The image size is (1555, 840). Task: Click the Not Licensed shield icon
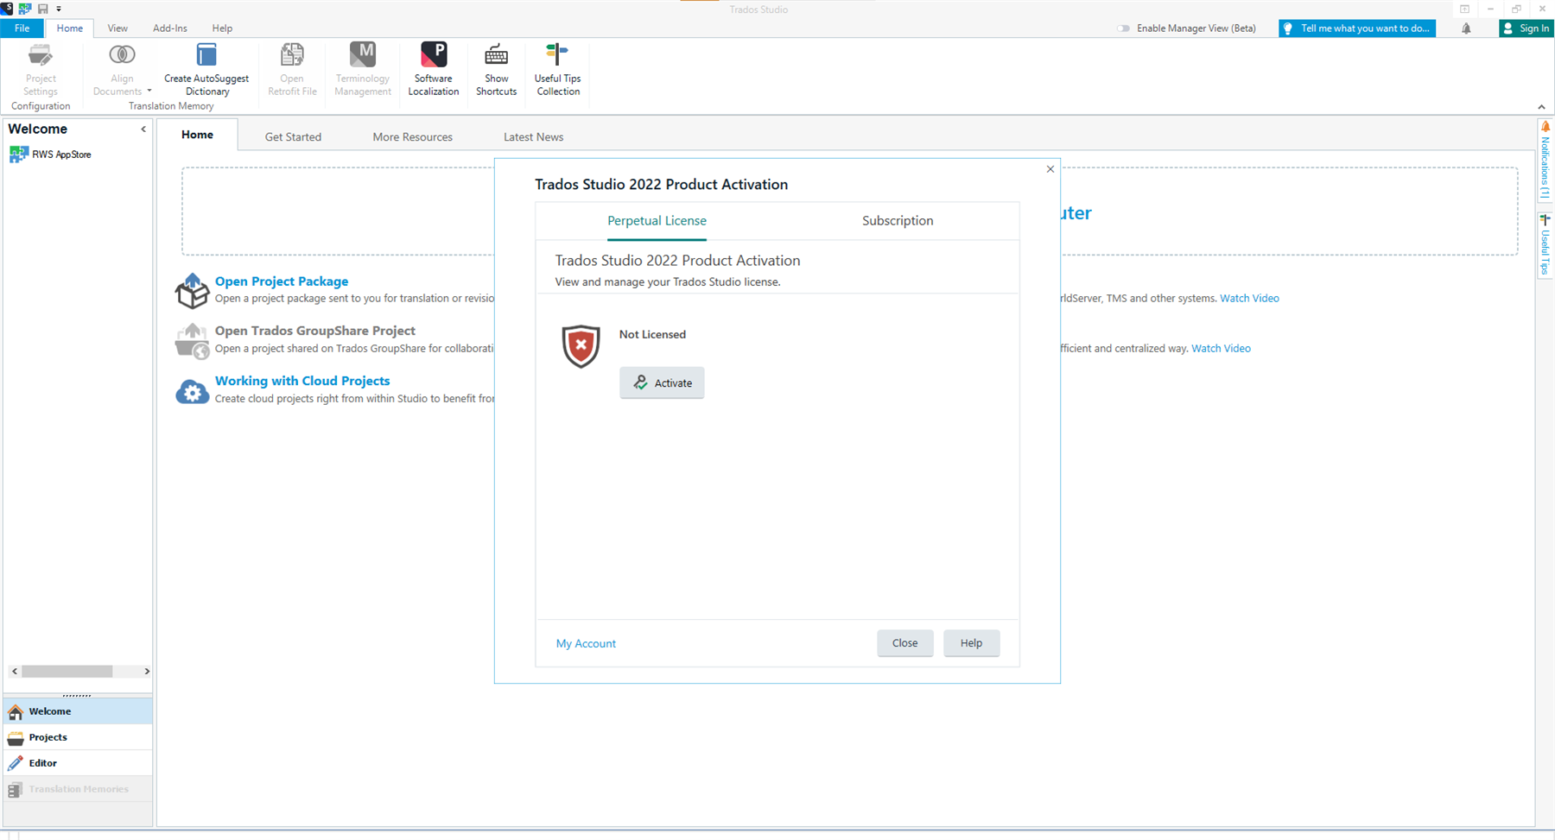pos(581,346)
